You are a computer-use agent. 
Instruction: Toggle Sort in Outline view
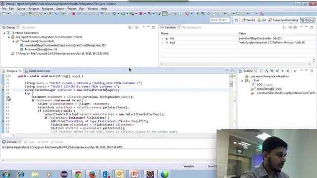click(x=266, y=71)
